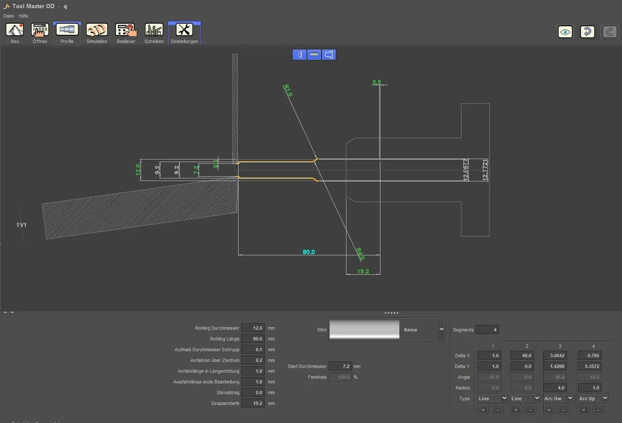Screen dimensions: 622x423
Task: Toggle the first blue view button
Action: click(x=300, y=55)
